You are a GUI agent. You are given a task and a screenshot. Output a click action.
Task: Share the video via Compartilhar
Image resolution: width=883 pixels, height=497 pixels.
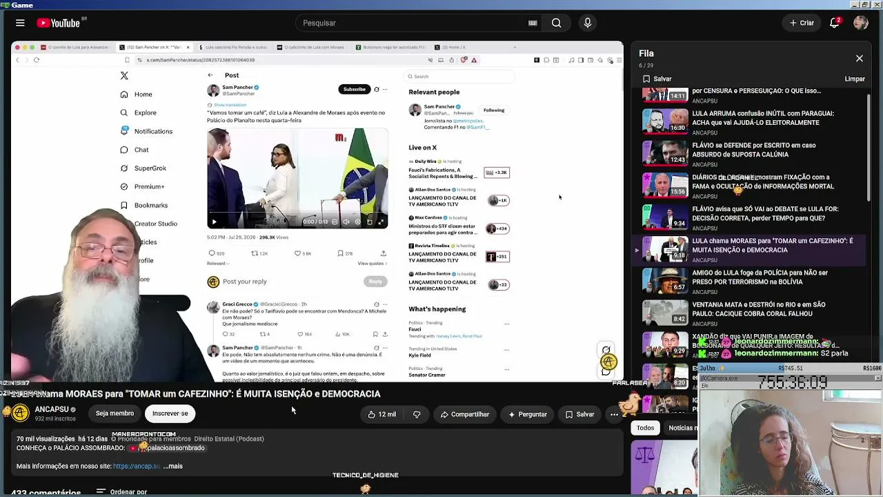465,414
